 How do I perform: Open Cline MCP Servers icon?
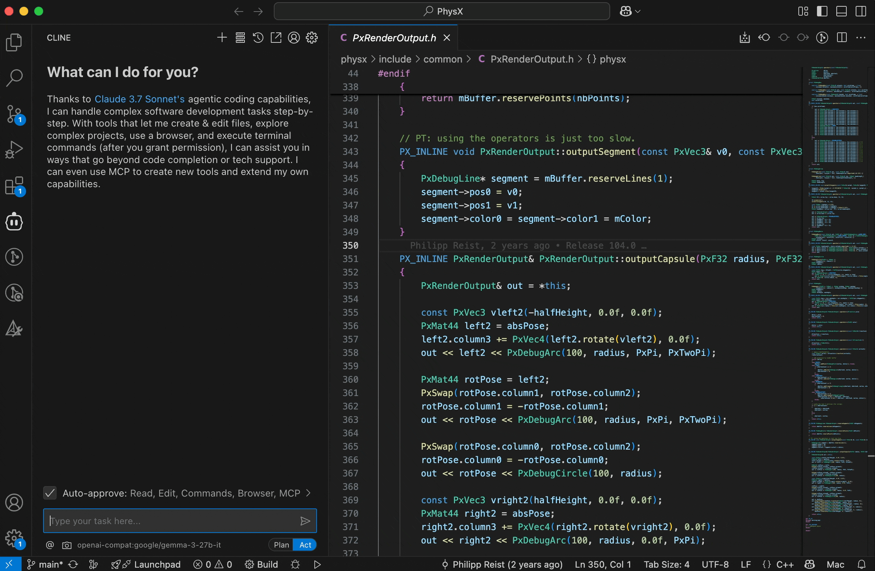240,38
